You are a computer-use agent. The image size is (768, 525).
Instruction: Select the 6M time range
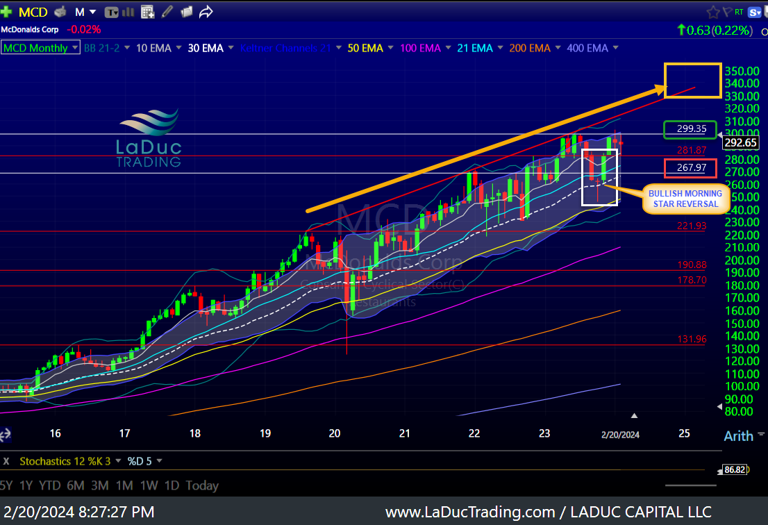coord(76,485)
